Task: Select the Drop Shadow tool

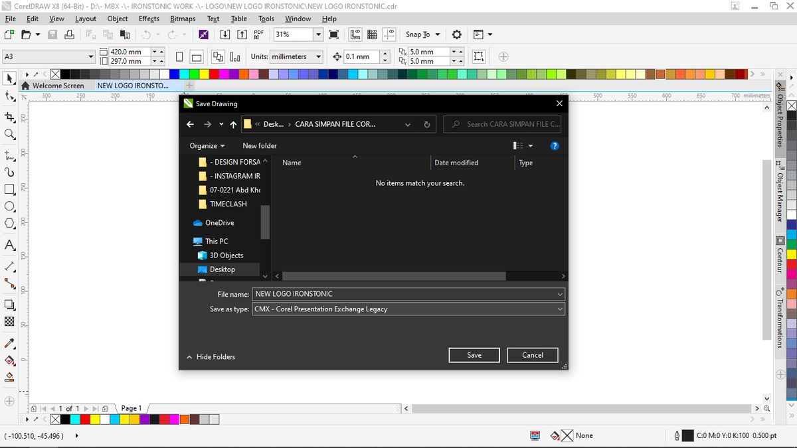Action: (x=9, y=305)
